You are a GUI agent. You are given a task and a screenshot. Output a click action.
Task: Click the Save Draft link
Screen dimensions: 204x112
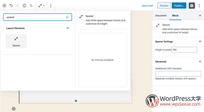[x=147, y=6]
